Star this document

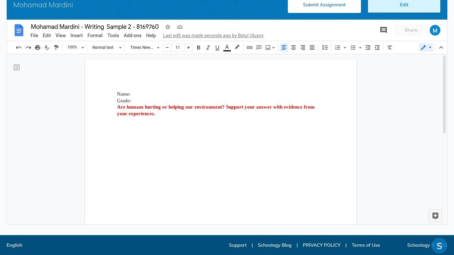(168, 27)
